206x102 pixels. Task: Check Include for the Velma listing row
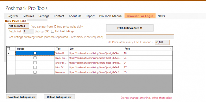click(x=35, y=53)
